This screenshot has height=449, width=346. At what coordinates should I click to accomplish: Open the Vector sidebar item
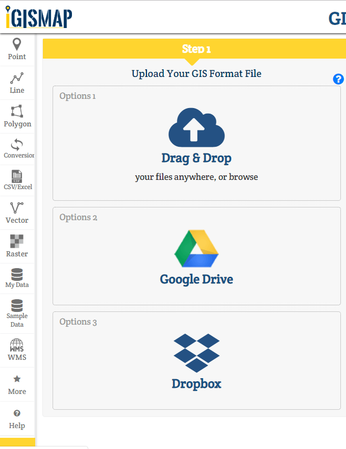pyautogui.click(x=17, y=213)
